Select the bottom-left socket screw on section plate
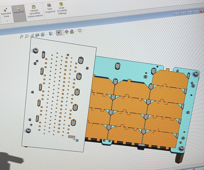 29,130
